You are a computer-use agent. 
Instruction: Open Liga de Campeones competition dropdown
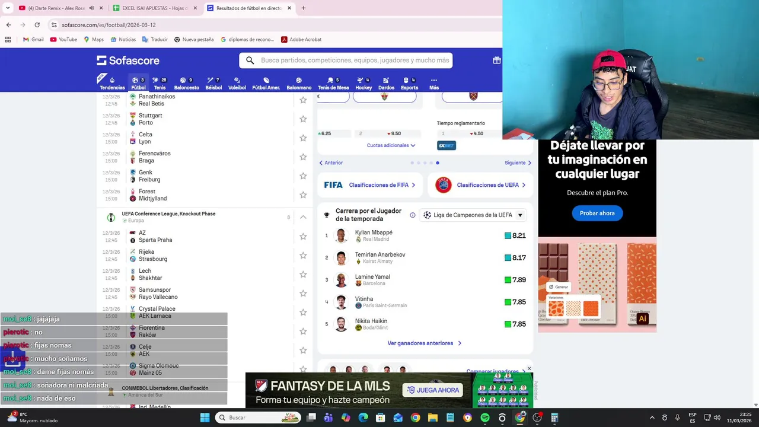(x=473, y=215)
